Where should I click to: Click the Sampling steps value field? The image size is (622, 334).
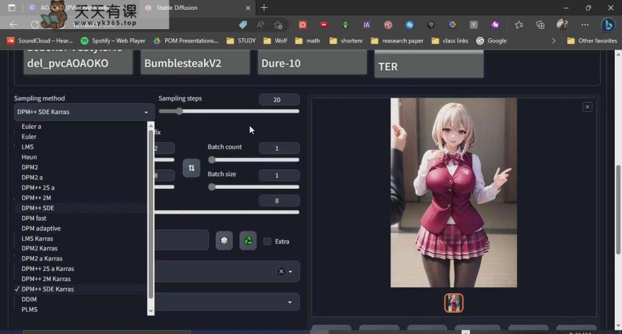(279, 100)
